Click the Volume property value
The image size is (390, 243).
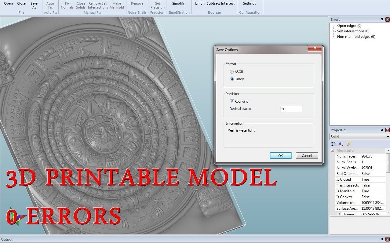point(373,203)
